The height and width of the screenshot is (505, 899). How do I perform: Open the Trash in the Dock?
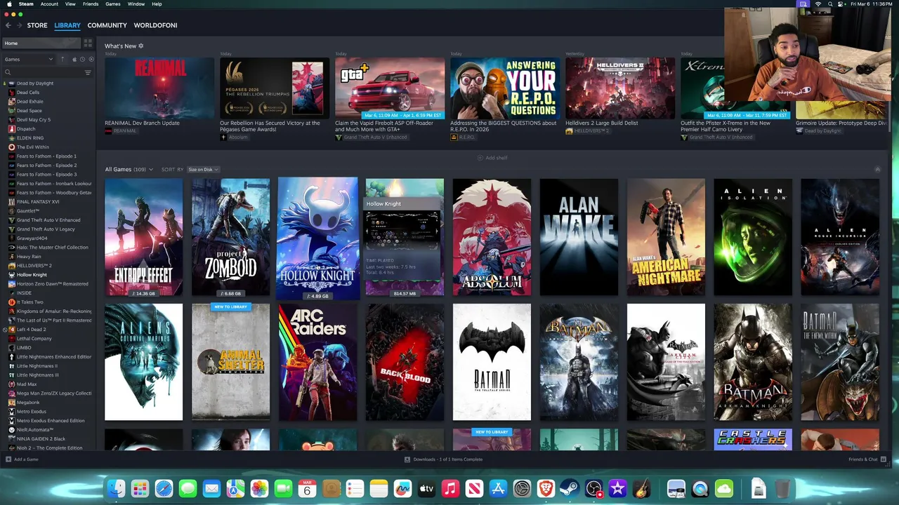(x=782, y=489)
